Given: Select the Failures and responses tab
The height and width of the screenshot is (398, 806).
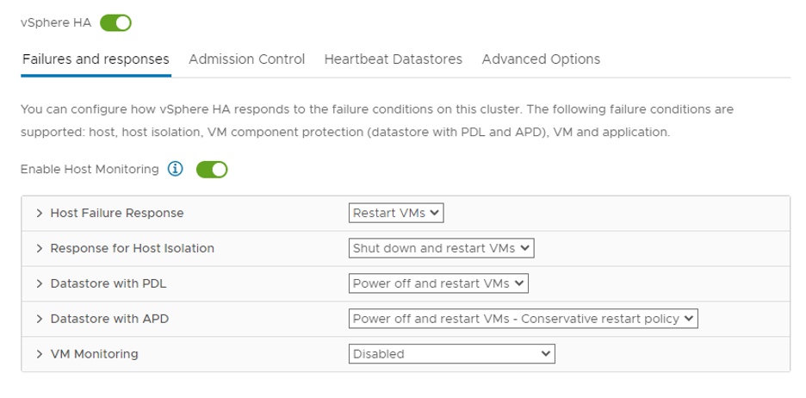Looking at the screenshot, I should tap(96, 59).
